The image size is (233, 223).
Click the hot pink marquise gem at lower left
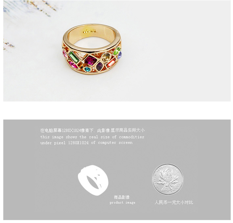pyautogui.click(x=73, y=65)
